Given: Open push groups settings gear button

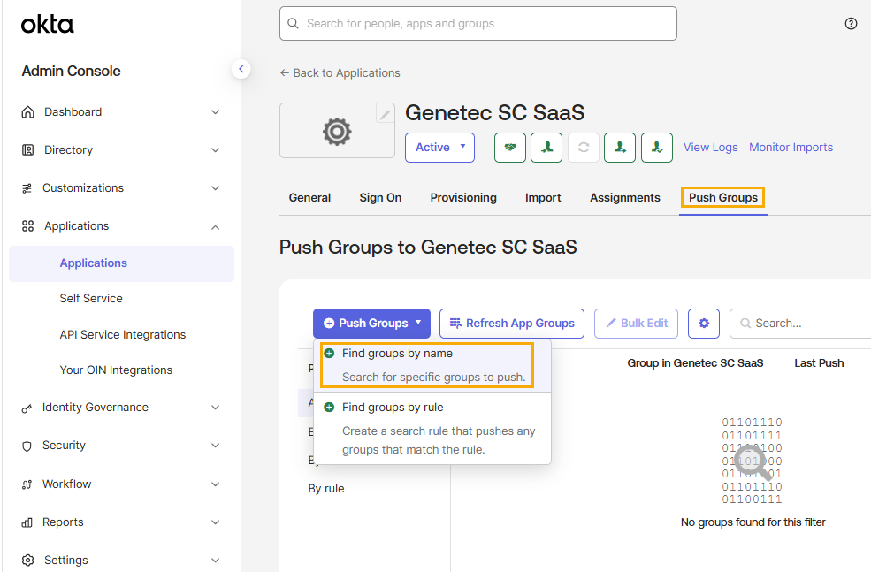Looking at the screenshot, I should 704,324.
